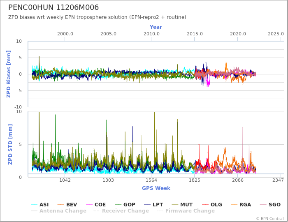Click the red OLG legend line swatch
Image resolution: width=288 pixels, height=222 pixels.
coord(205,205)
